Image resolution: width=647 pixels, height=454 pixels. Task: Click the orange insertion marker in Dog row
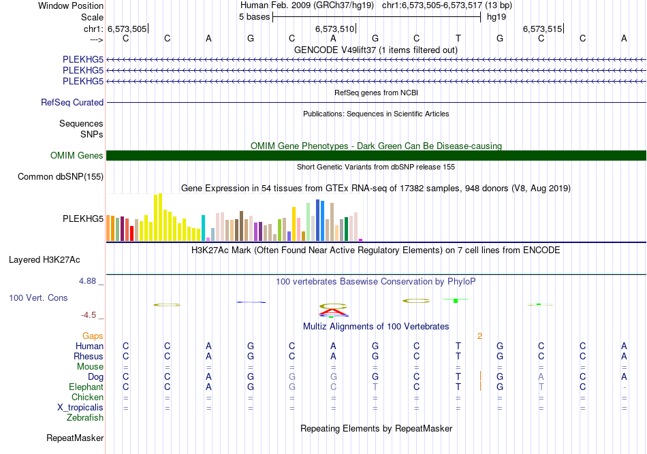point(480,376)
